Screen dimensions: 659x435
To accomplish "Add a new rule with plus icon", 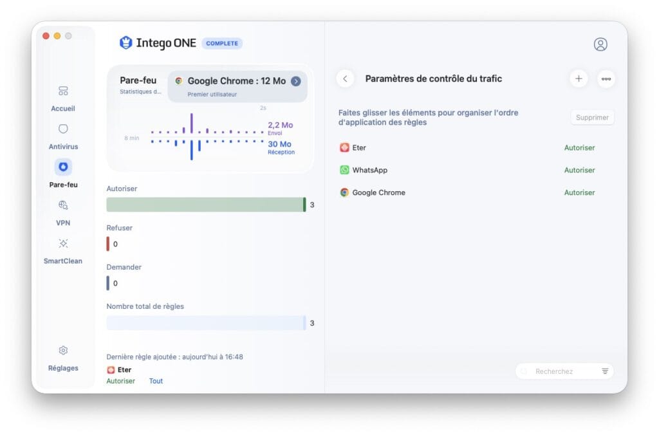I will 579,79.
